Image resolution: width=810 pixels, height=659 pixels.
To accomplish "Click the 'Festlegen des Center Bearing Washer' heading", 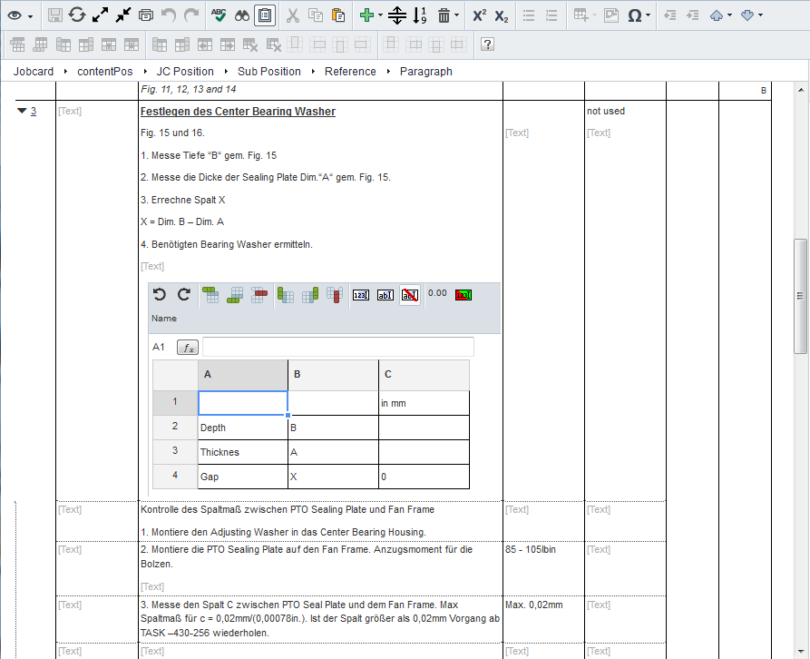I will pyautogui.click(x=239, y=111).
